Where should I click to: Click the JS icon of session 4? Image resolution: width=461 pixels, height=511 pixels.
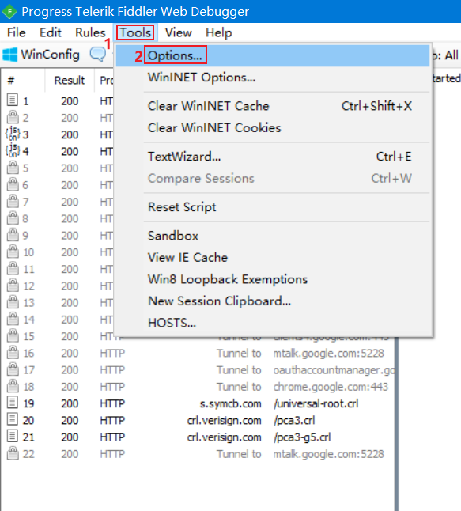pos(13,150)
